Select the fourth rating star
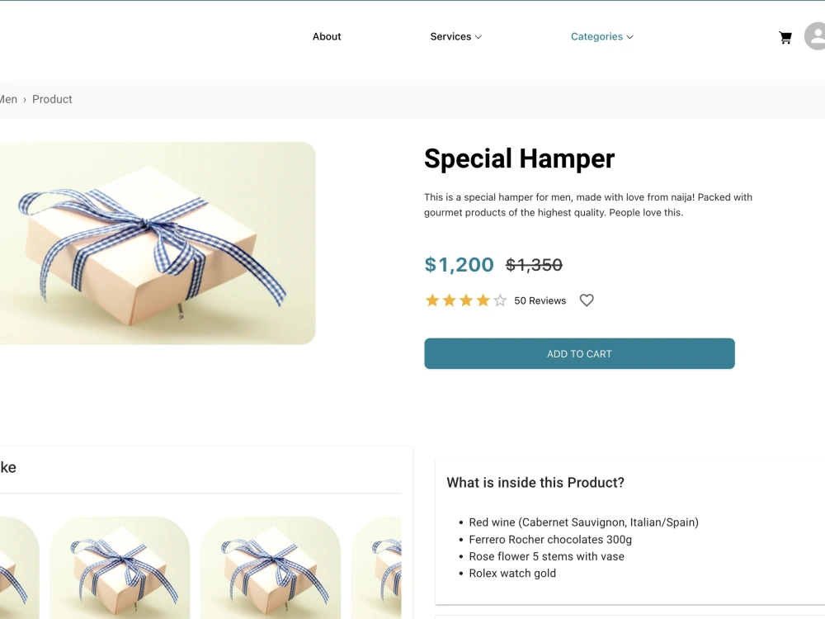The image size is (825, 619). pos(483,300)
